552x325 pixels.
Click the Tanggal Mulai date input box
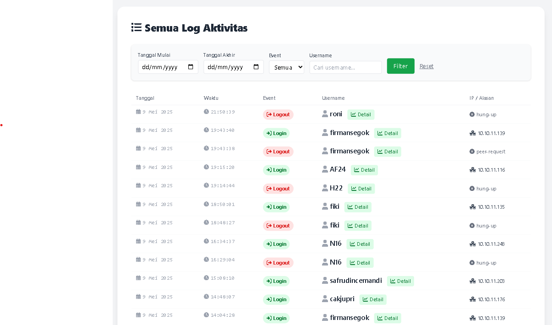(165, 67)
